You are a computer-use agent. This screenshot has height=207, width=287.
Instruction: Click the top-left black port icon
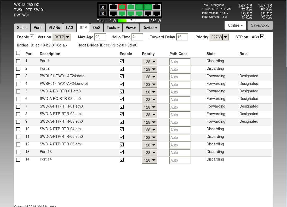click(113, 7)
